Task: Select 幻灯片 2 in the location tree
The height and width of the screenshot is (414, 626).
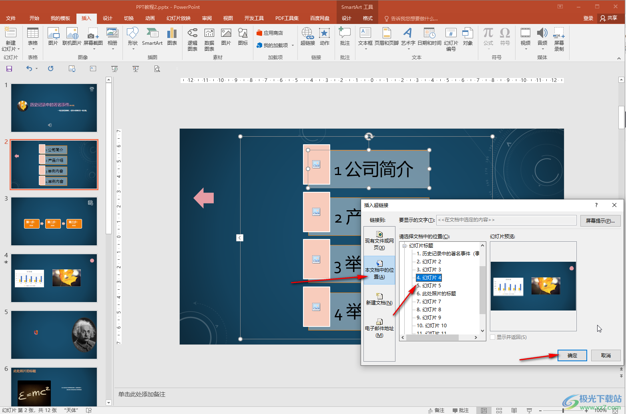Action: (x=429, y=262)
